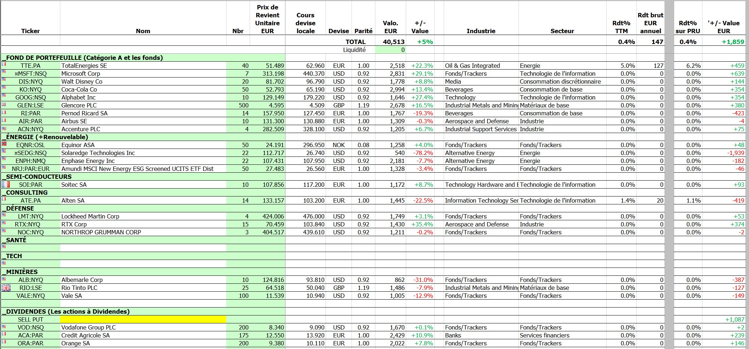The image size is (749, 349).
Task: Click the Rdt% TTM column header
Action: 621,27
